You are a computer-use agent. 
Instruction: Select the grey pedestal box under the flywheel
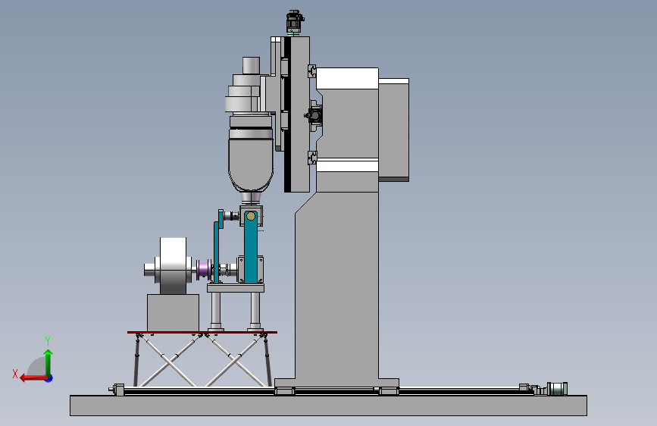coord(173,312)
